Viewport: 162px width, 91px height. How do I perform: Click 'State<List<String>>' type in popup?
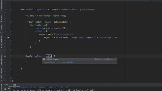[x=105, y=59]
